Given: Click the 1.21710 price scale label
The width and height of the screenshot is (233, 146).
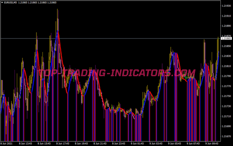Looking at the screenshot, I should 226,116.
